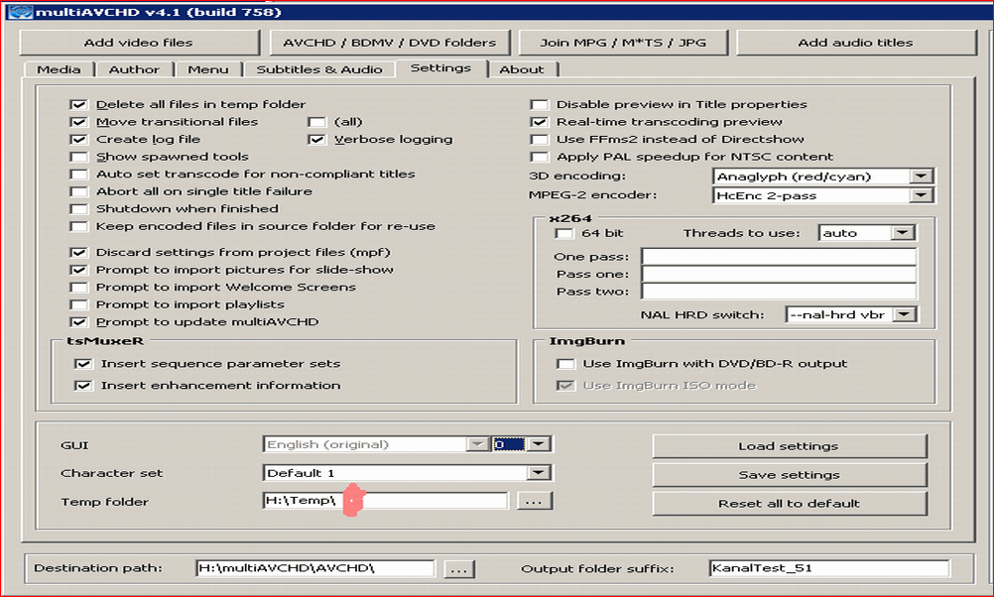Switch to the Subtitles & Audio tab
Image resolution: width=994 pixels, height=597 pixels.
point(319,69)
